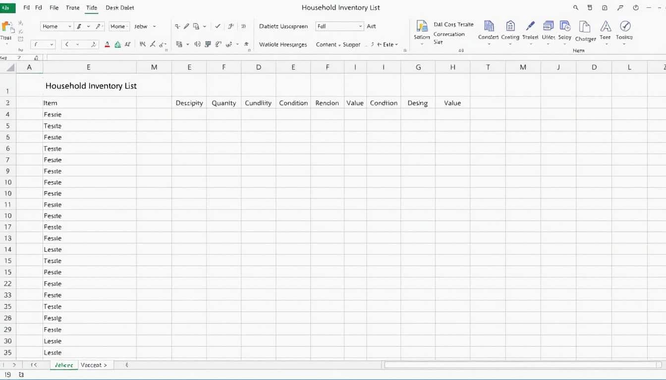Select row header 33
The height and width of the screenshot is (380, 666).
coord(8,295)
